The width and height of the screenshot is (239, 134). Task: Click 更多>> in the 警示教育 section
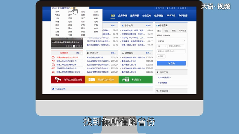(148, 25)
